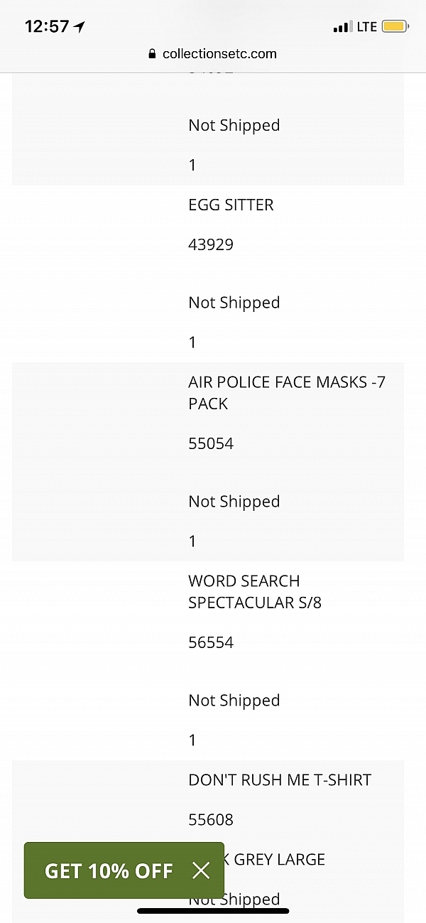The image size is (426, 923).
Task: Tap the lock icon beside the URL
Action: 152,54
